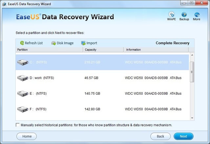Image resolution: width=210 pixels, height=144 pixels.
Task: Click WDC WD50 info in D: row
Action: pos(153,78)
